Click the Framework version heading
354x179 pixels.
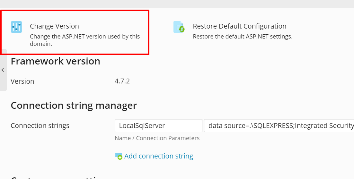[56, 61]
